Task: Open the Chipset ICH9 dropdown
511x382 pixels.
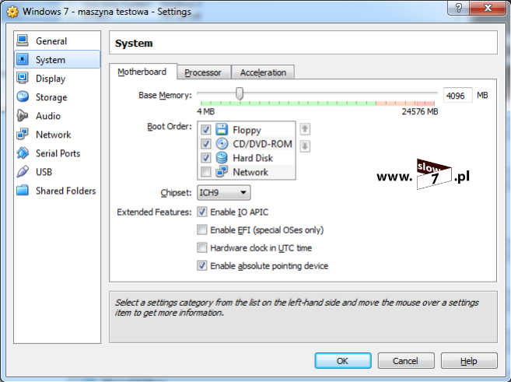Action: [223, 193]
